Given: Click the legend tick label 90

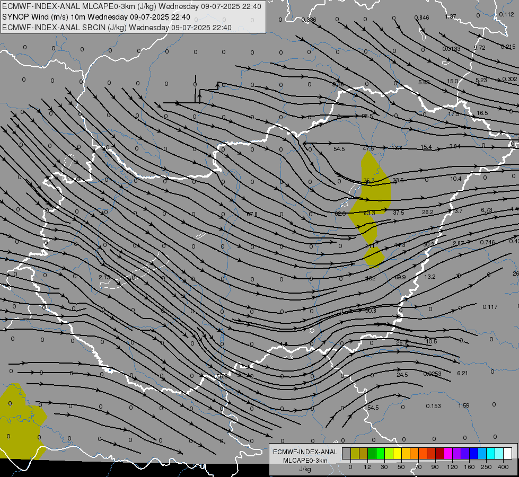Looking at the screenshot, I should [x=435, y=467].
